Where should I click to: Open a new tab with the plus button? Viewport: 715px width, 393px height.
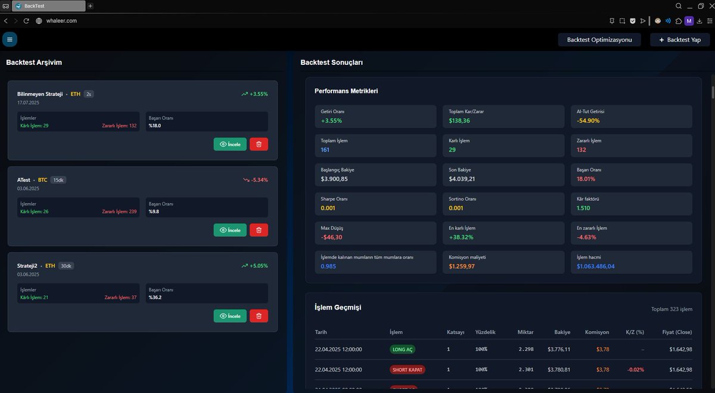pyautogui.click(x=90, y=5)
